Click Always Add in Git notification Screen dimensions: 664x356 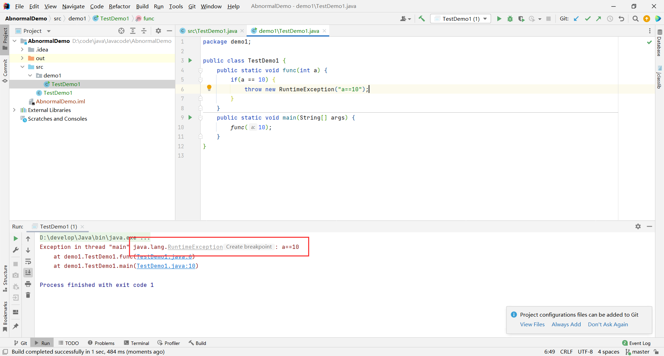click(x=566, y=324)
